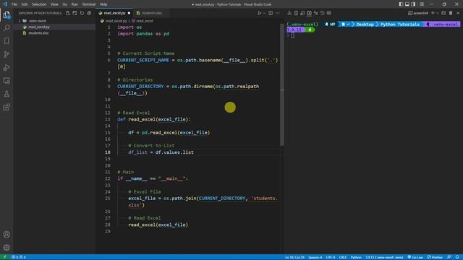
Task: Open the run button dropdown arrow
Action: [264, 13]
